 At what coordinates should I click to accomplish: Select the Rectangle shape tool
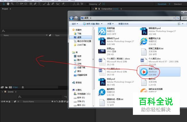point(31,4)
